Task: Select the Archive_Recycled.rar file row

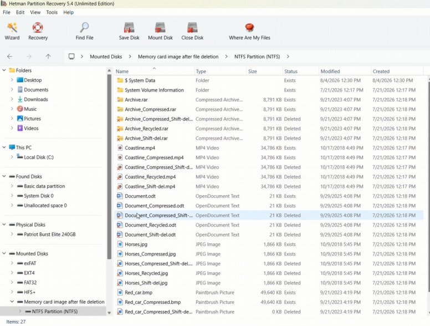Action: (x=269, y=129)
